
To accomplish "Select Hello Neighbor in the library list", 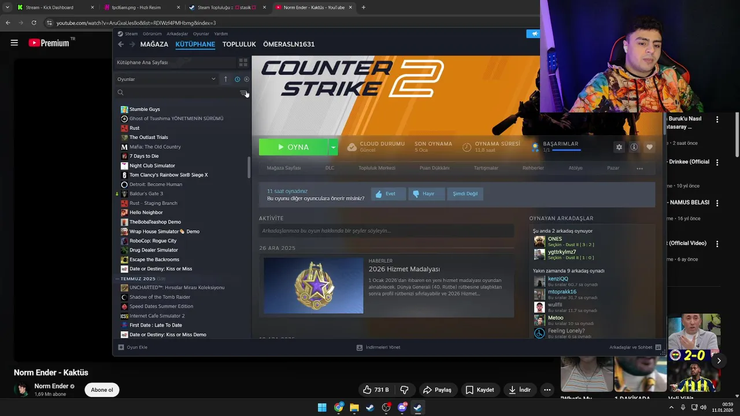I will 146,213.
